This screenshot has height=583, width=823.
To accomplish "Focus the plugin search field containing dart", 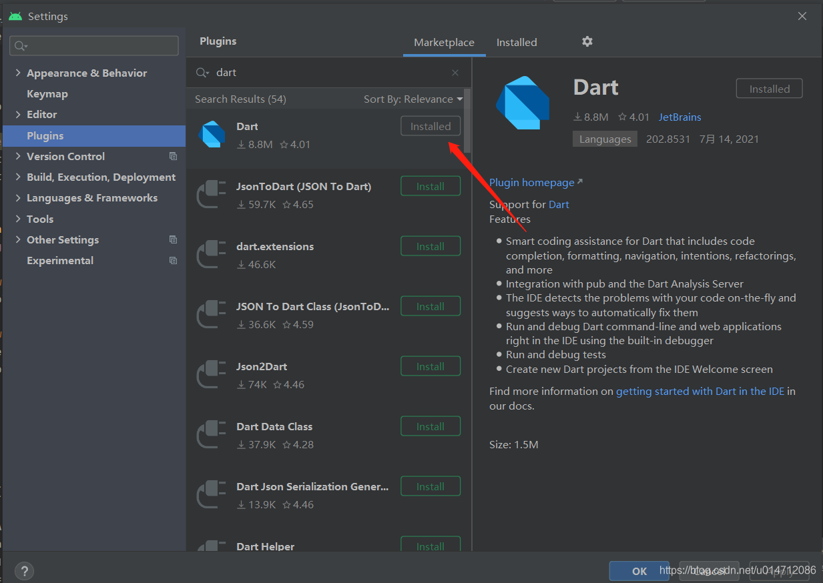I will [x=328, y=73].
